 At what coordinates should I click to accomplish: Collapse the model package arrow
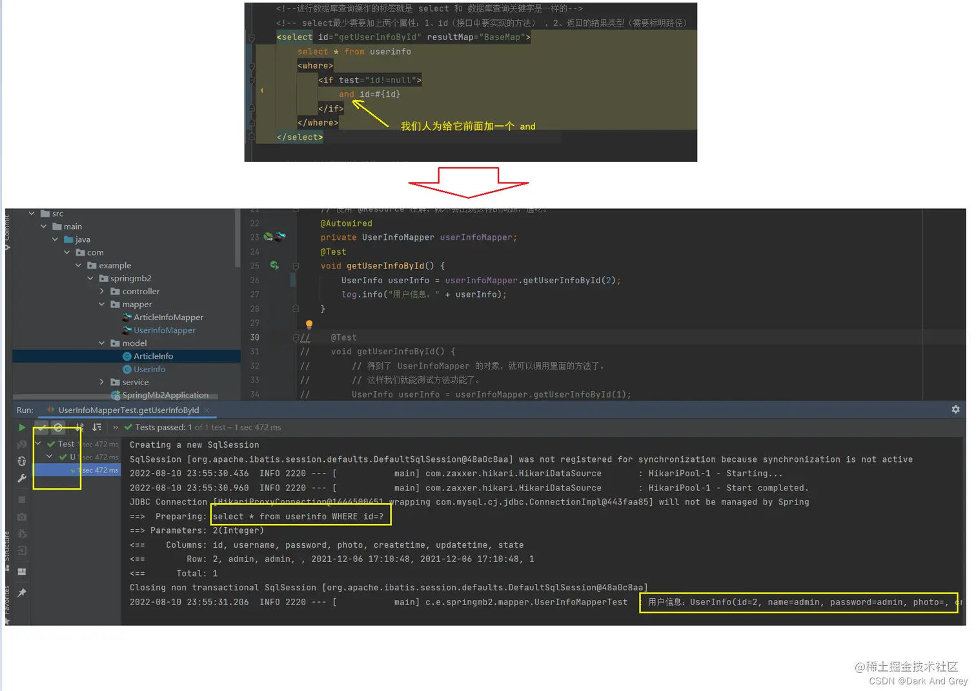point(102,343)
